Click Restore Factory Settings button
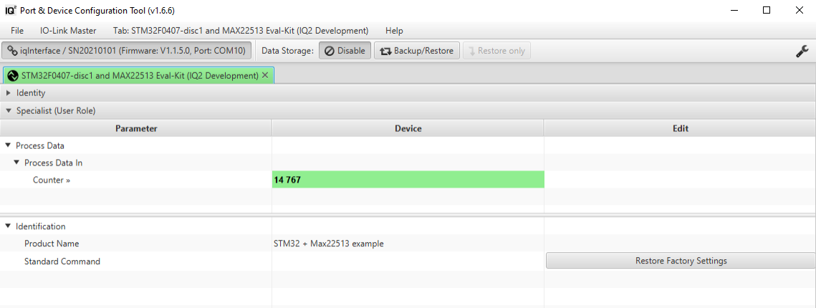Image resolution: width=816 pixels, height=308 pixels. click(681, 261)
